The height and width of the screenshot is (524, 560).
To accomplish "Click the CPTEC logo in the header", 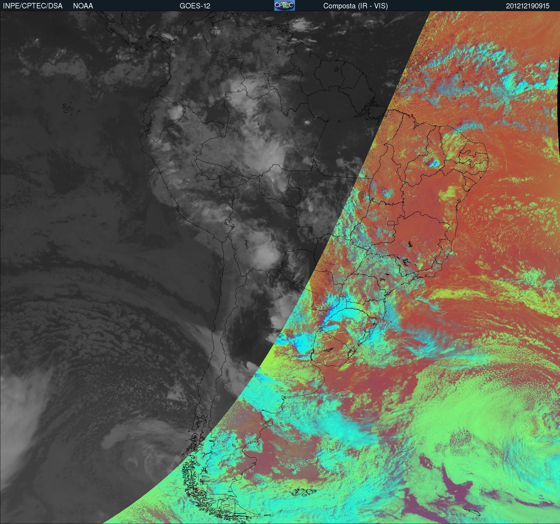I will pyautogui.click(x=284, y=5).
